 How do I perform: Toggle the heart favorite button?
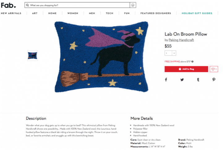coord(214,69)
